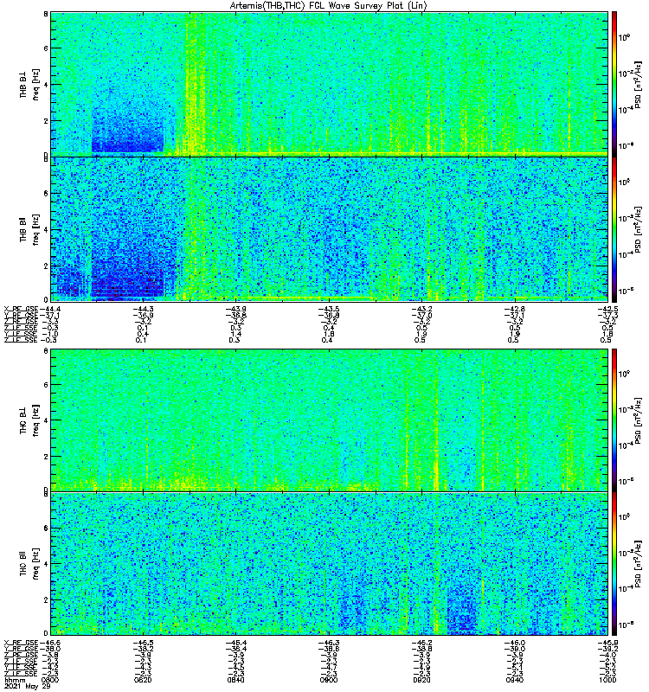Click the '0920' time tick label

(x=421, y=680)
